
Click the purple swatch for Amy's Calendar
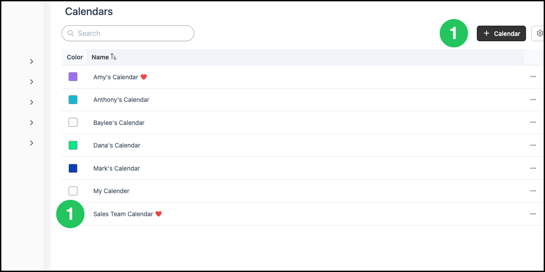(x=73, y=77)
